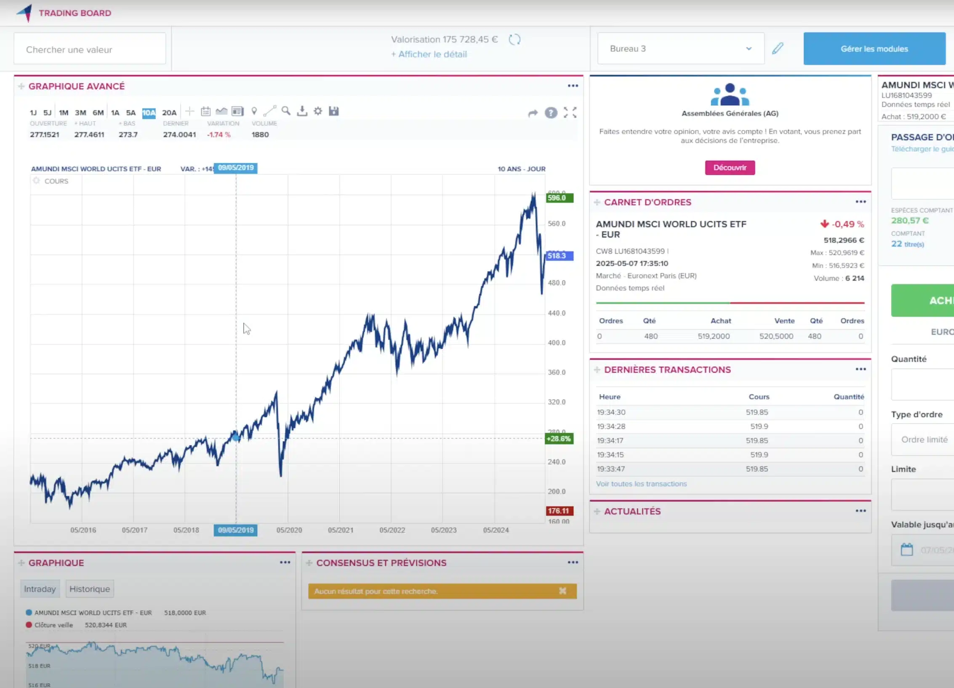Viewport: 954px width, 688px height.
Task: Click the 519,2000 Achat price in order book
Action: (714, 336)
